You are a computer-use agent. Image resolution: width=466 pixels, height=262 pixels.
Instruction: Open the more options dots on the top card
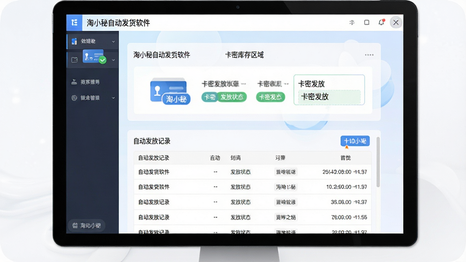(369, 55)
